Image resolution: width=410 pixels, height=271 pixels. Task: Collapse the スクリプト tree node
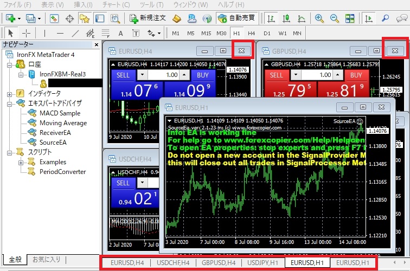tap(9, 153)
